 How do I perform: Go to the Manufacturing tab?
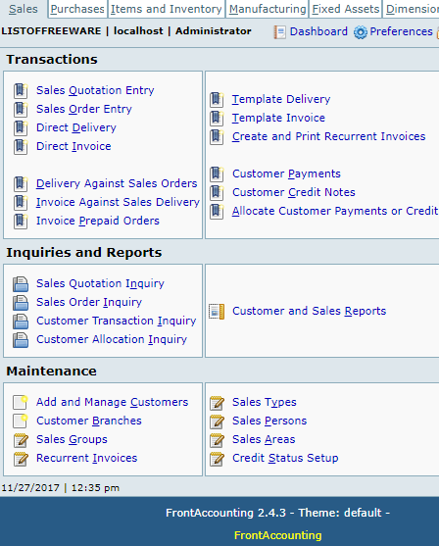[268, 9]
